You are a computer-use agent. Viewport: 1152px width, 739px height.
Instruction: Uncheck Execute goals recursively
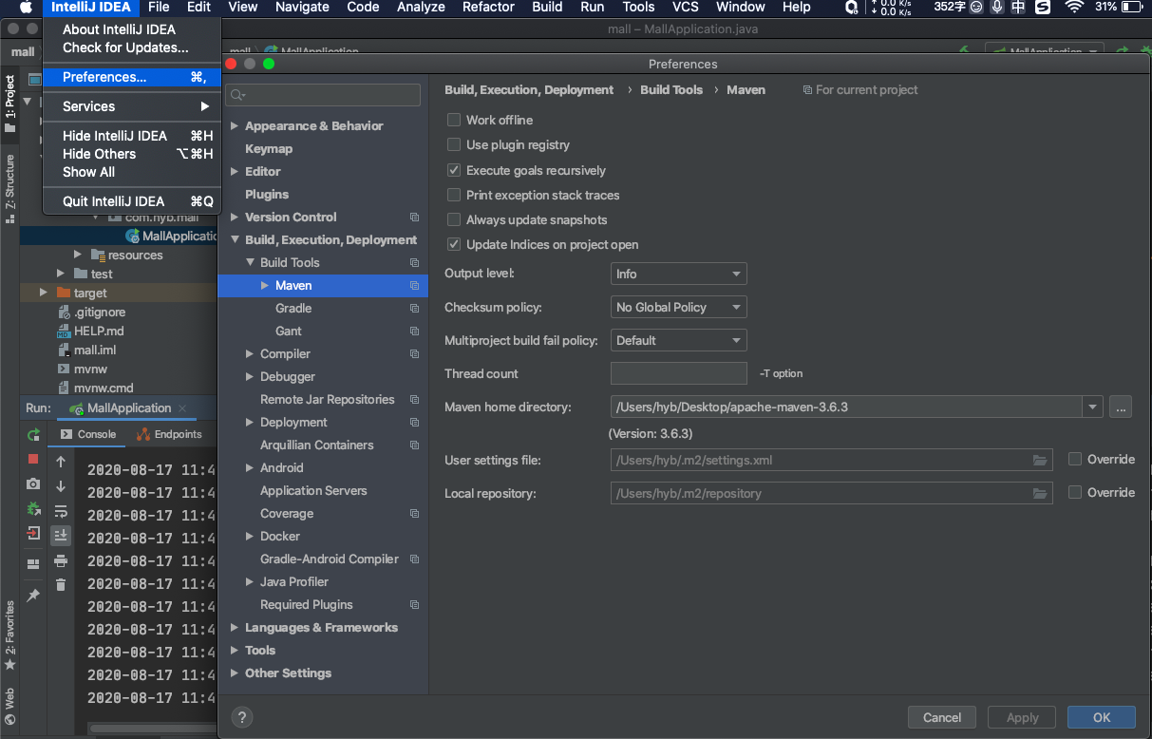454,170
